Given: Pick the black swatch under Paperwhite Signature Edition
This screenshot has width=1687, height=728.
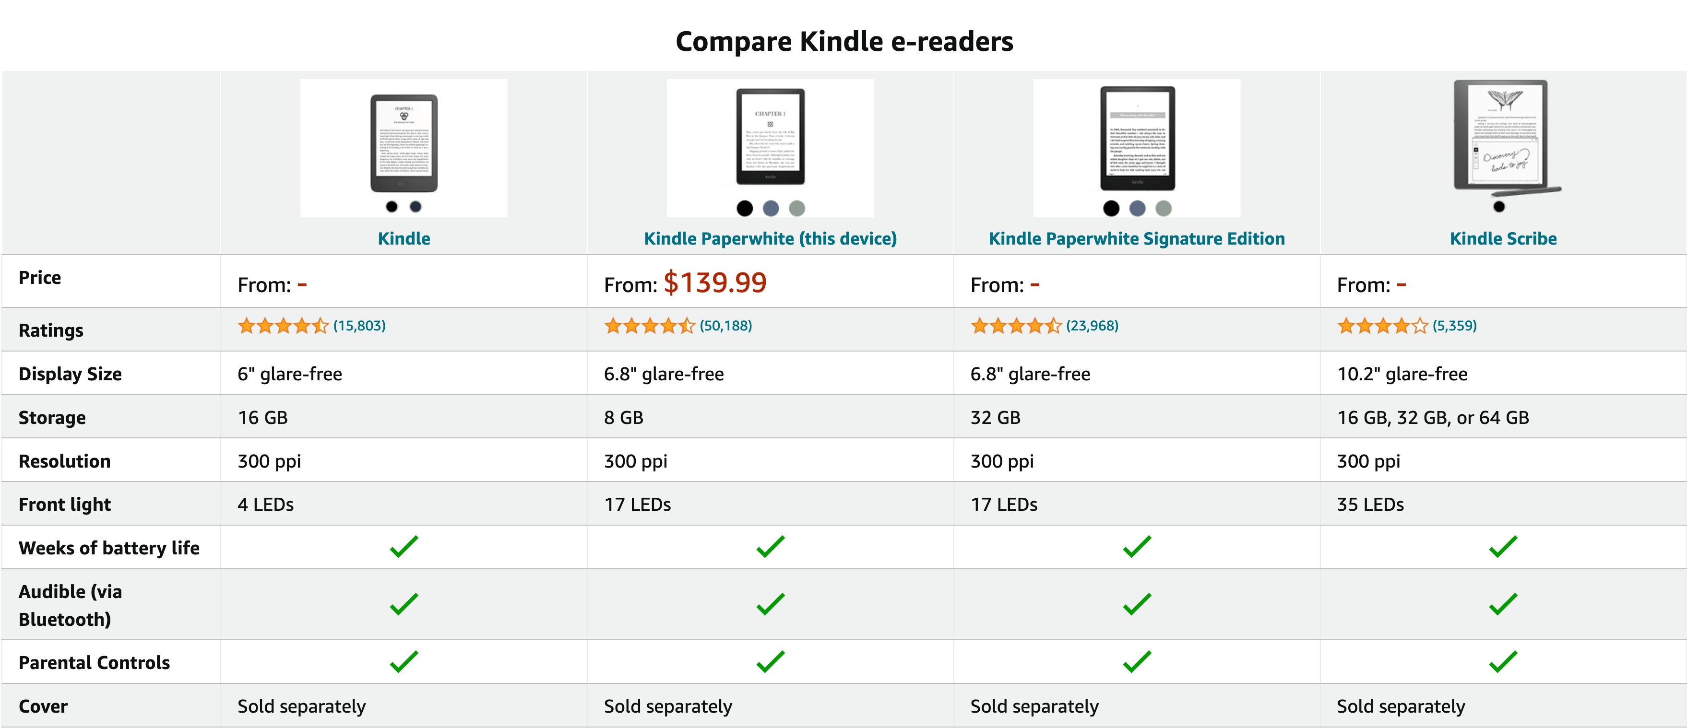Looking at the screenshot, I should [x=1111, y=208].
